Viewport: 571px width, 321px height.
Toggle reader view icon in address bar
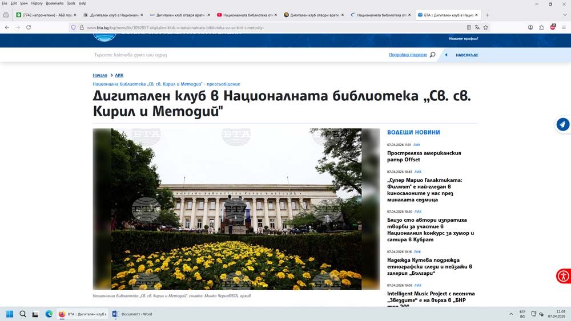tap(469, 27)
